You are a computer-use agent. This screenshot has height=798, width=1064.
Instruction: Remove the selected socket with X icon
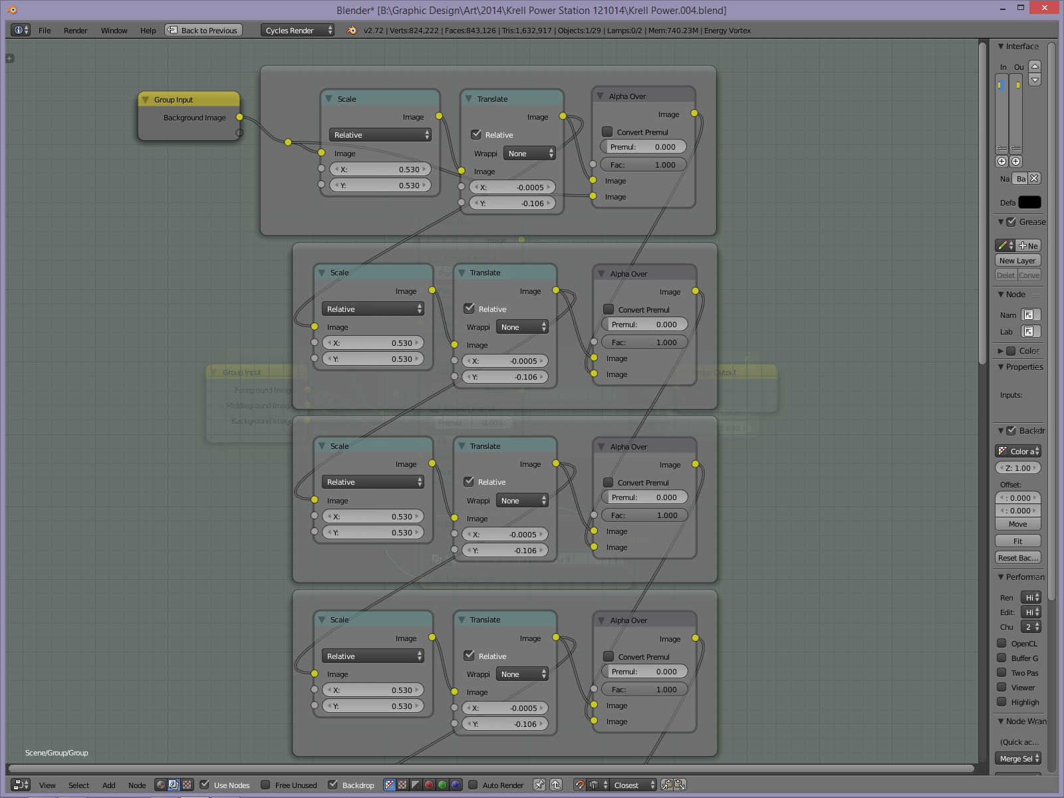pyautogui.click(x=1034, y=178)
